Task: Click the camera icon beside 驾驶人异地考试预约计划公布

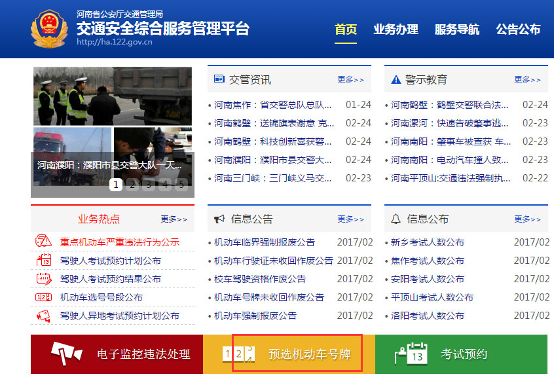Action: coord(42,315)
